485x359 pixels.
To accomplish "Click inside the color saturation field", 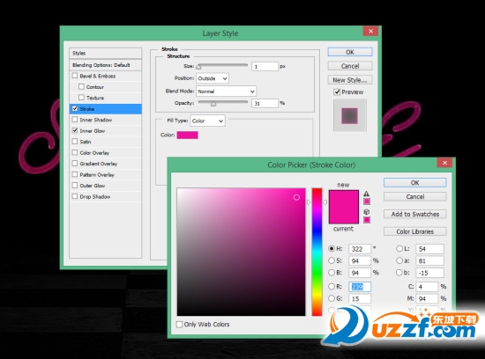I will pyautogui.click(x=241, y=252).
